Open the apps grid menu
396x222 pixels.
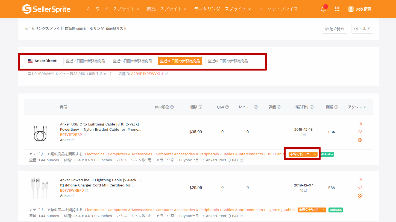click(x=337, y=9)
